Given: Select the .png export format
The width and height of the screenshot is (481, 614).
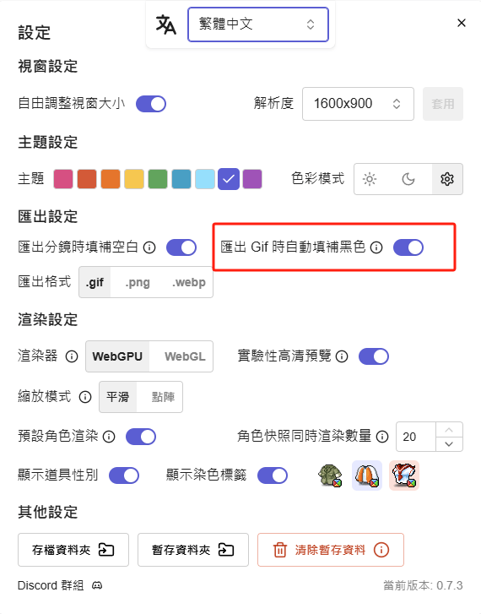Looking at the screenshot, I should pos(138,282).
